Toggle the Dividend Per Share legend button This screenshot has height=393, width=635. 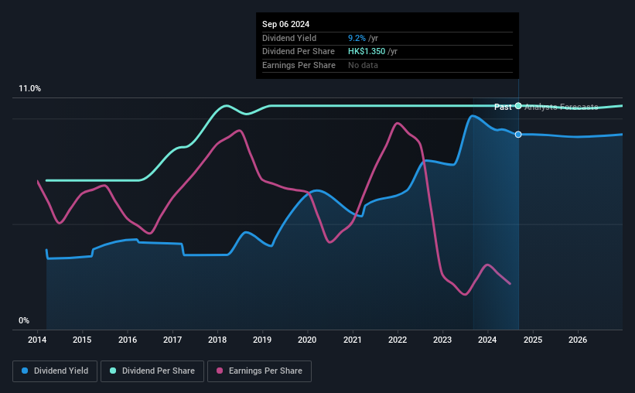coord(152,371)
